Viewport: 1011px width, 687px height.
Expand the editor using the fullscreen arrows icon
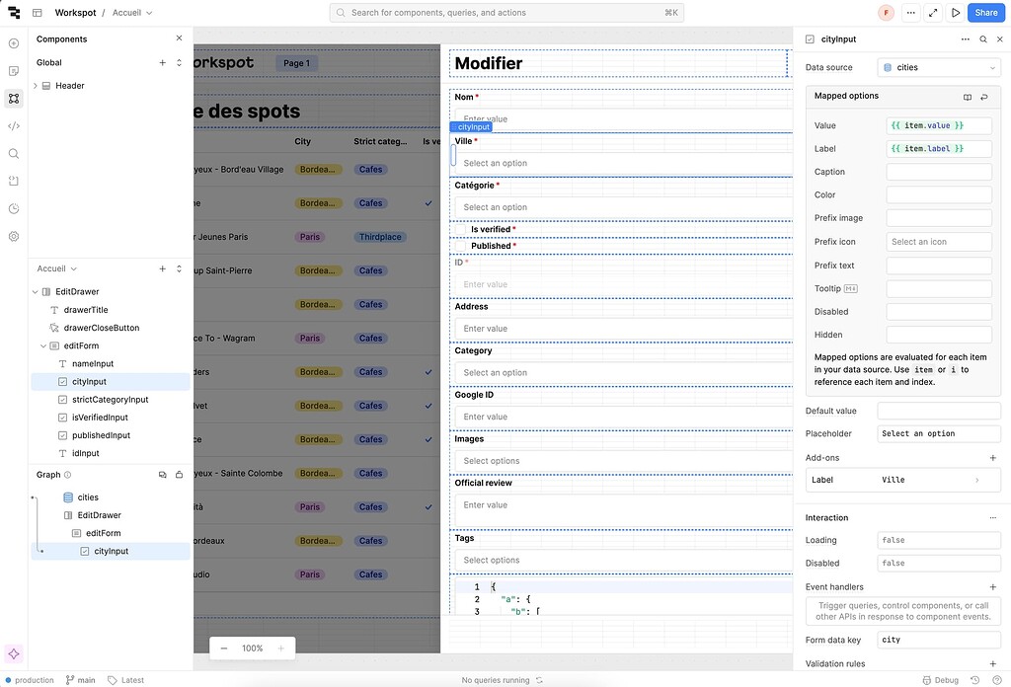[932, 12]
